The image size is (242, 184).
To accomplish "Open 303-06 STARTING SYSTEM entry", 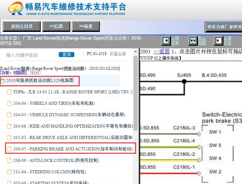I will pyautogui.click(x=51, y=182).
